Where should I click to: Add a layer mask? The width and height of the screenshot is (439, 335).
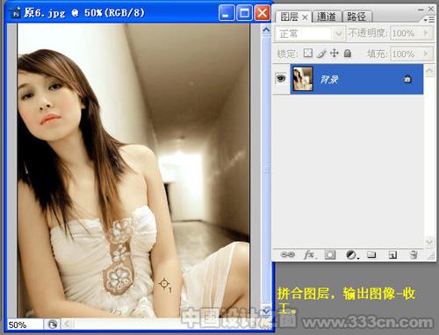(330, 255)
